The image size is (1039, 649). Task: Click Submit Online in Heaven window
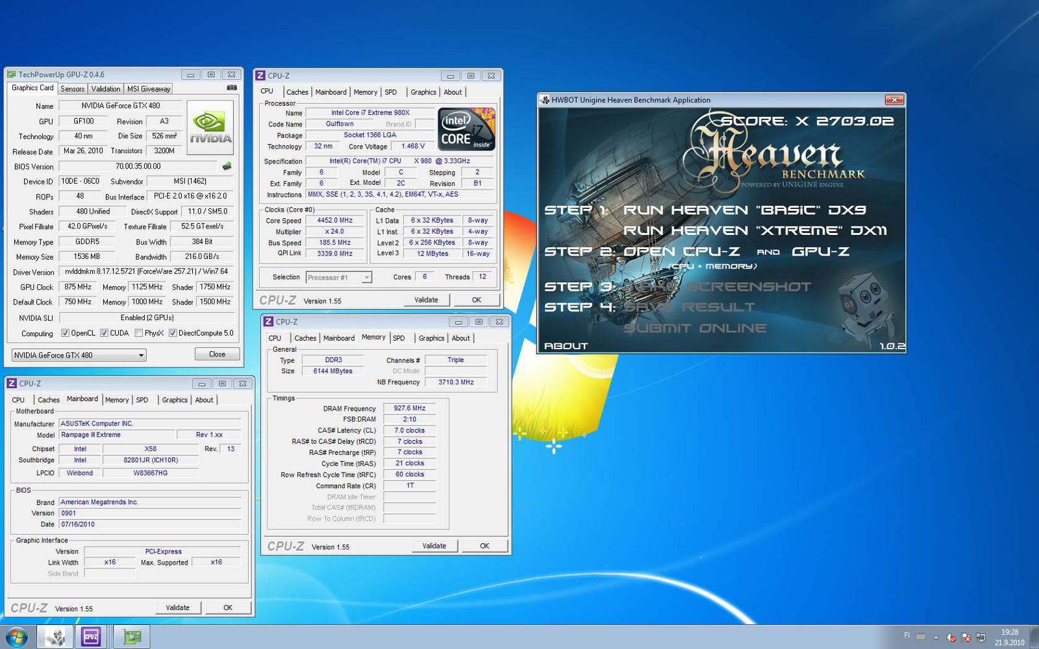695,328
